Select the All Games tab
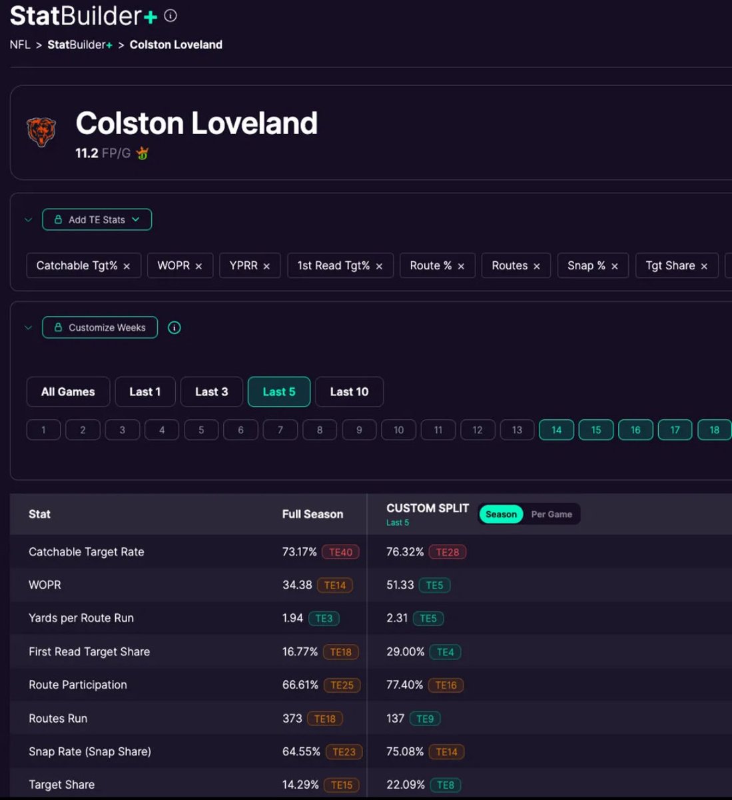The width and height of the screenshot is (732, 800). [x=68, y=392]
